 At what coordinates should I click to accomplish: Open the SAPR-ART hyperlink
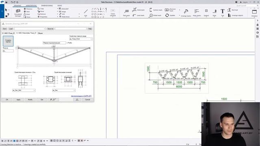(x=81, y=96)
